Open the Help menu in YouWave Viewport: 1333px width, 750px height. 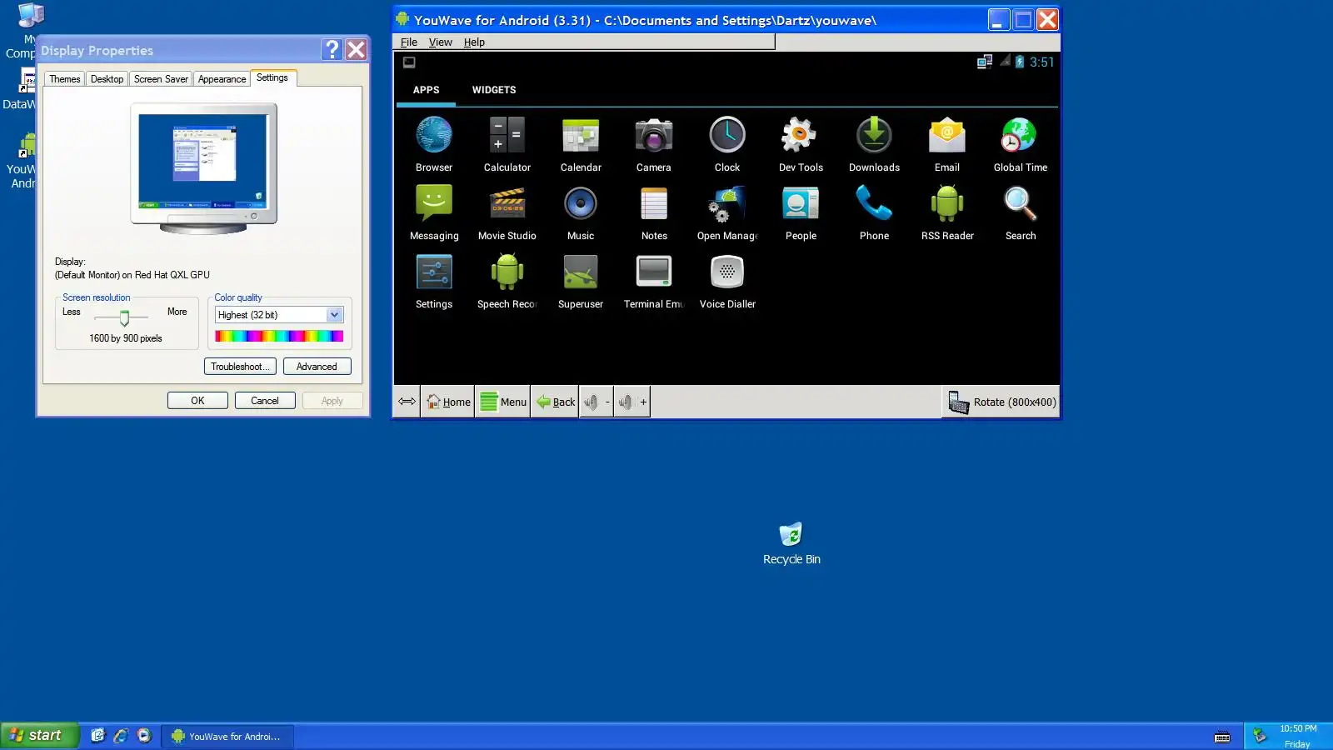click(474, 42)
